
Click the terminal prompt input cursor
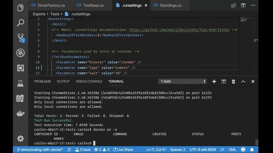94,143
